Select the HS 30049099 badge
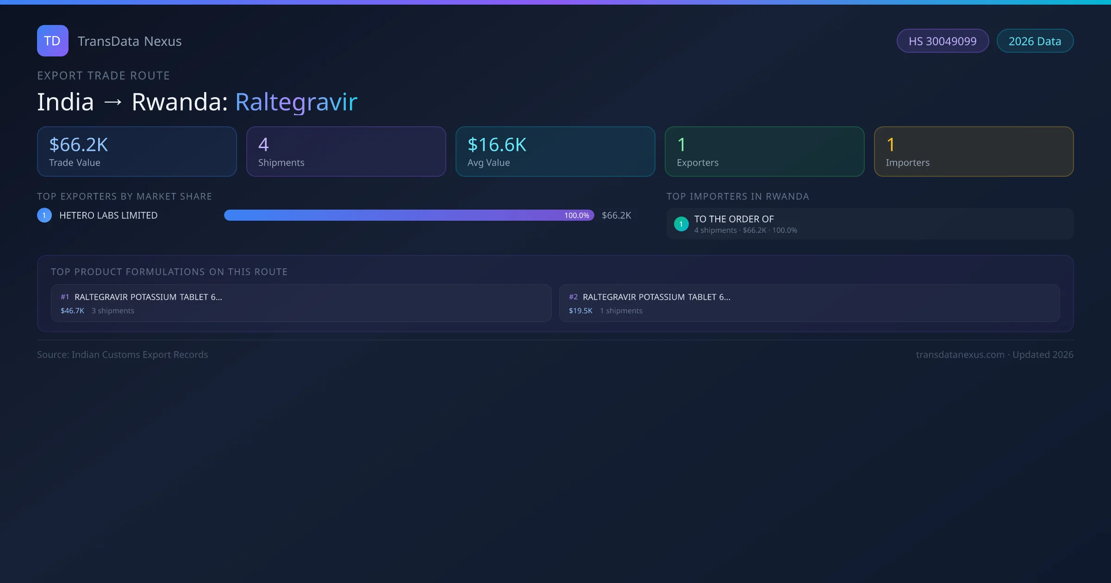This screenshot has height=583, width=1111. pos(942,41)
